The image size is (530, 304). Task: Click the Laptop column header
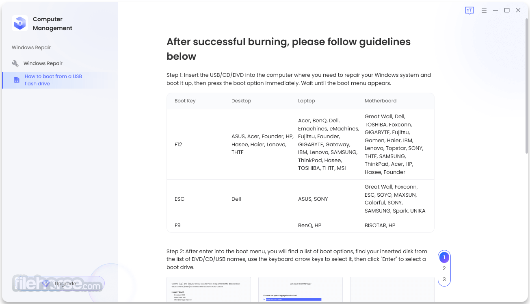coord(307,101)
